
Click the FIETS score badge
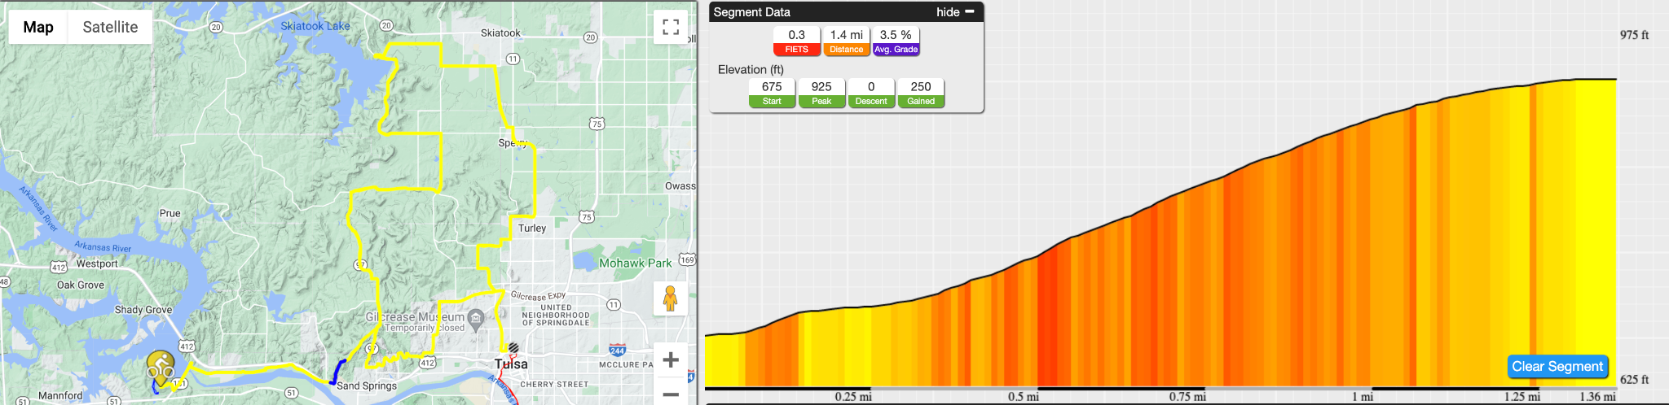[x=796, y=41]
